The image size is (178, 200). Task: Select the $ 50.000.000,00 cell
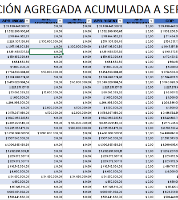[x=46, y=72]
